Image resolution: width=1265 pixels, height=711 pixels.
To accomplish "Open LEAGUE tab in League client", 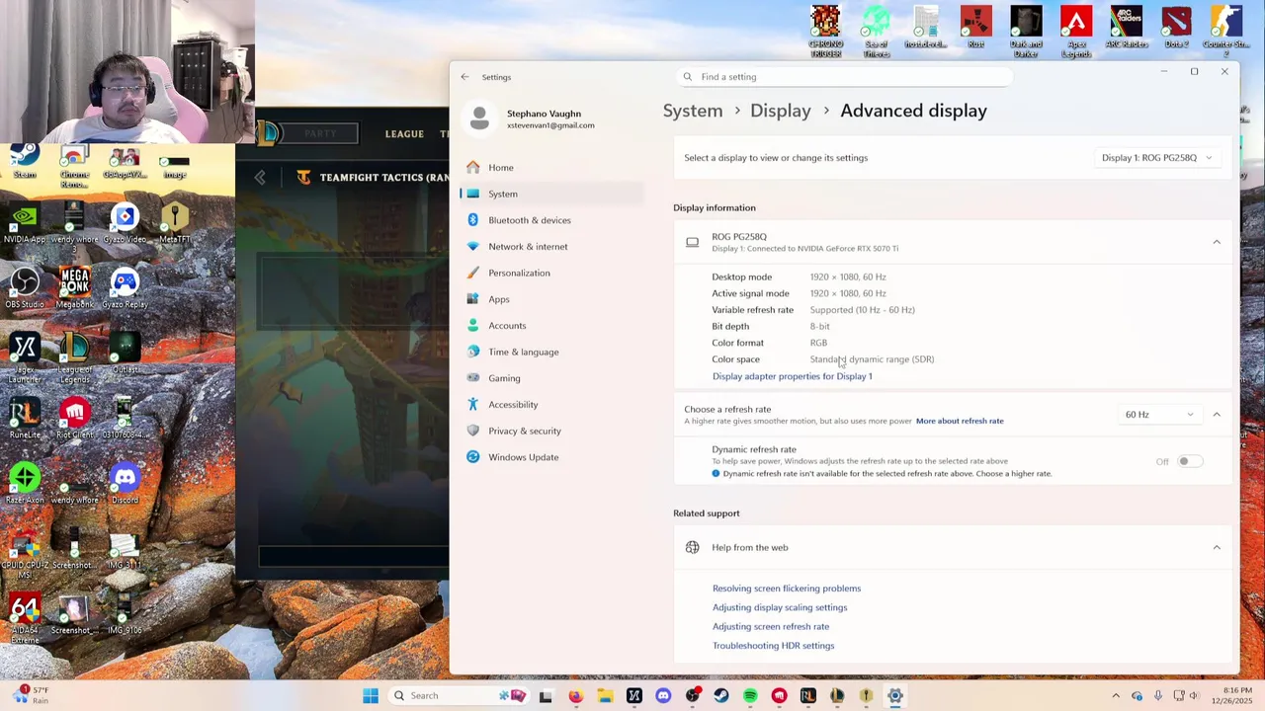I will (404, 133).
